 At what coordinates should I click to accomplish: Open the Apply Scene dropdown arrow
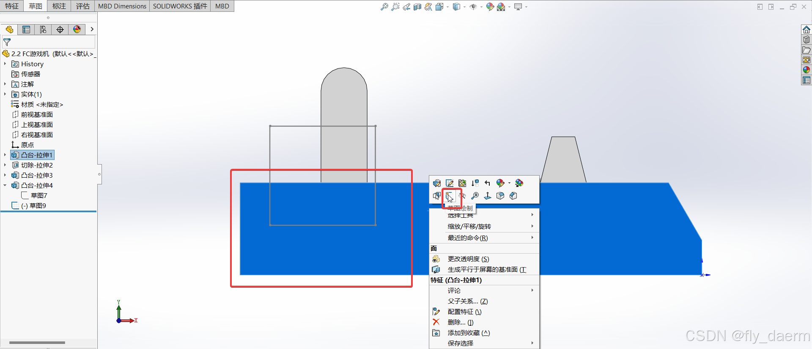coord(509,7)
